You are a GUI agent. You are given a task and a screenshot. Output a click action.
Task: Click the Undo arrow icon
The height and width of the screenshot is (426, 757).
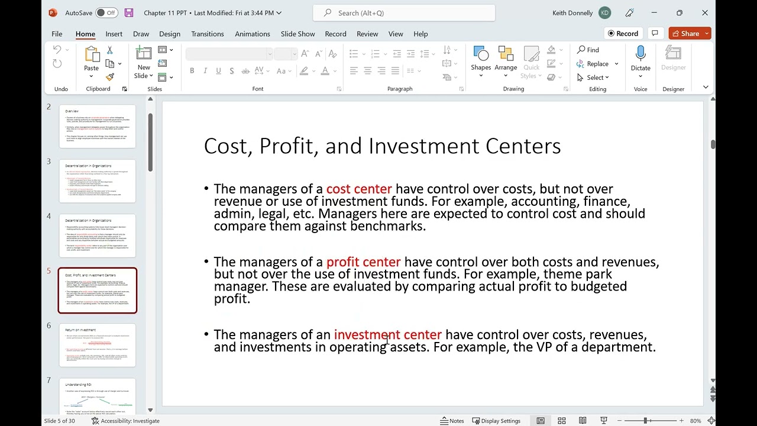tap(57, 50)
